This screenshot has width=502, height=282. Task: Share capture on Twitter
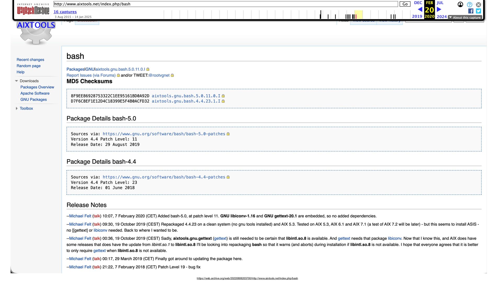click(x=478, y=11)
